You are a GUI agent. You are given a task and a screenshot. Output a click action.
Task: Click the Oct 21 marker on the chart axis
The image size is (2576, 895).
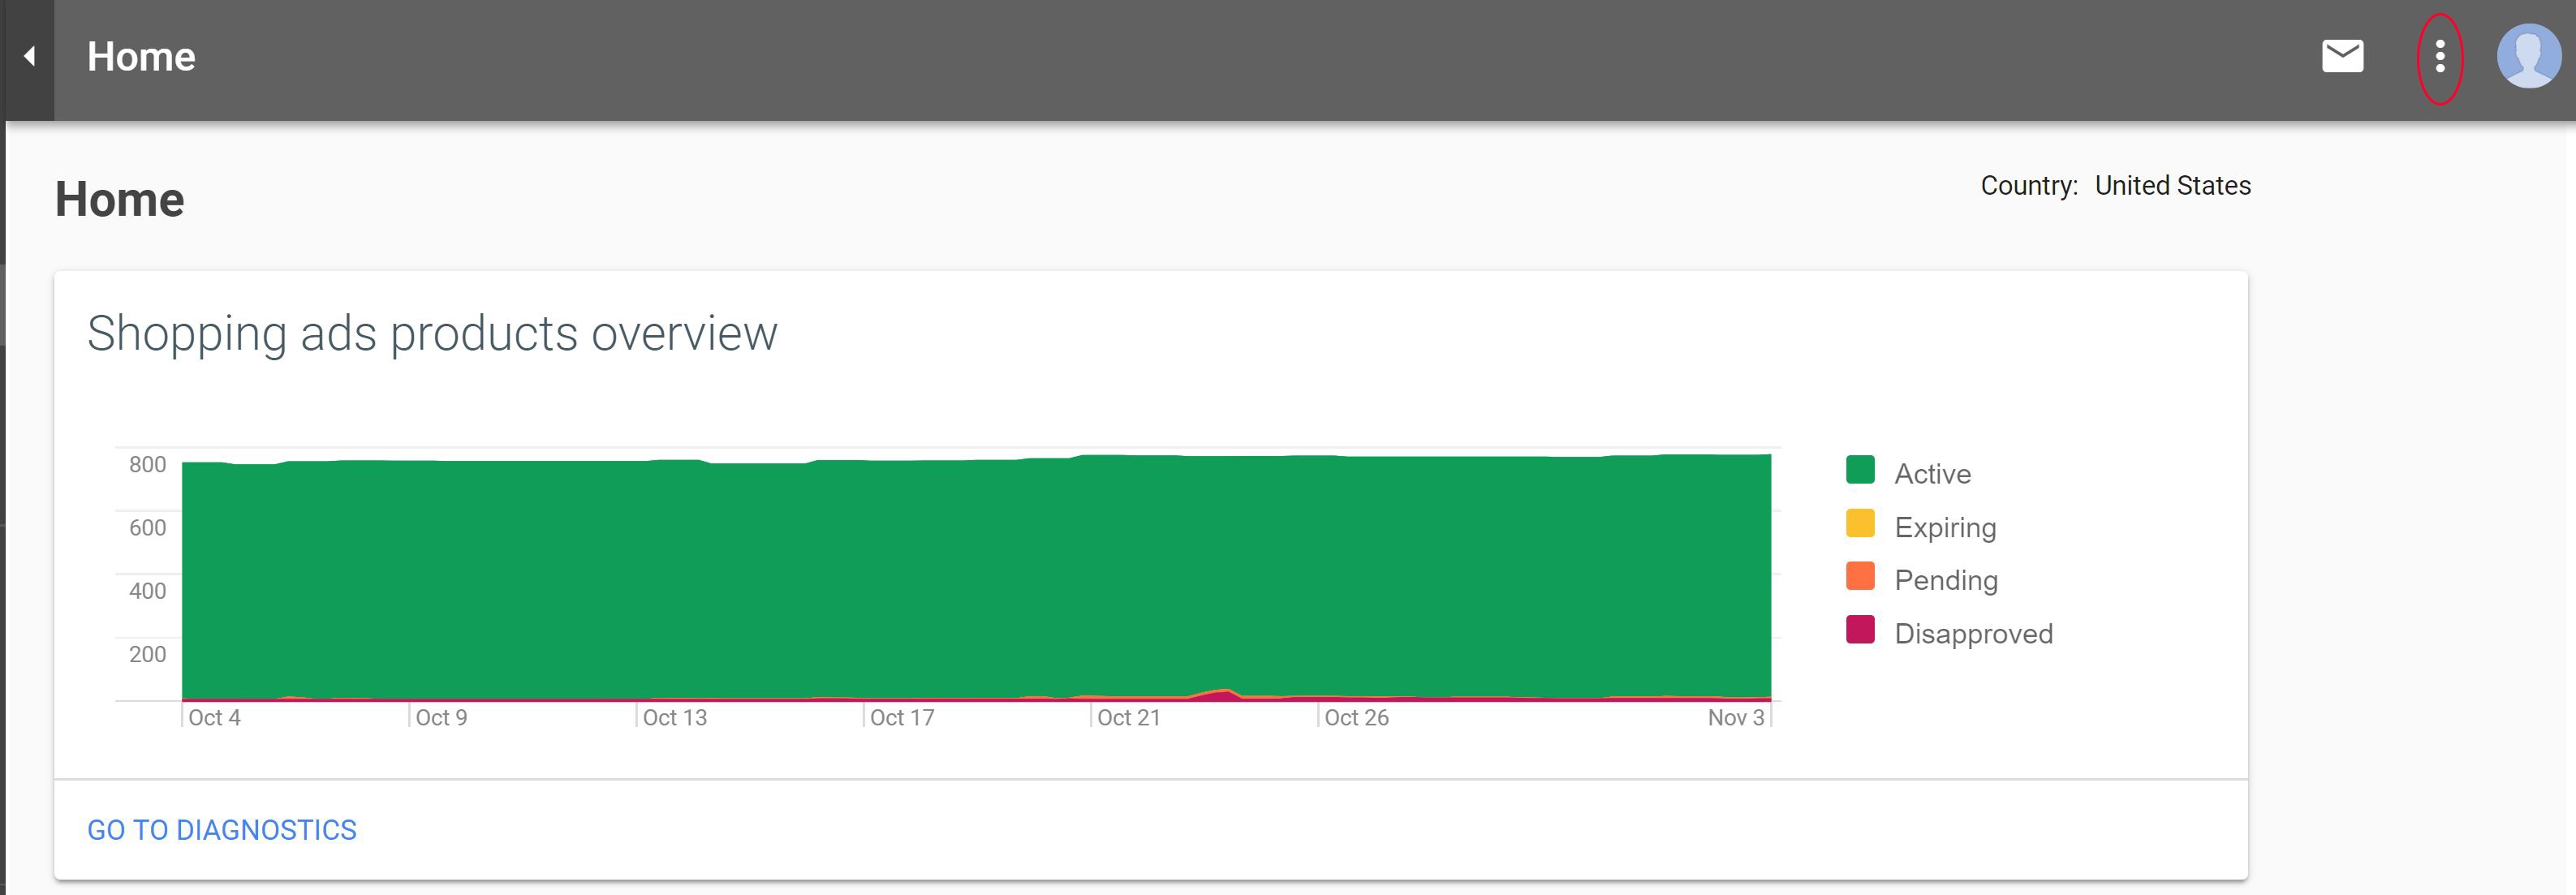1128,718
